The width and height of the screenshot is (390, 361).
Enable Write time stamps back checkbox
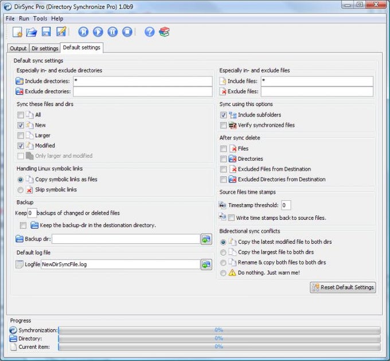[x=231, y=218]
